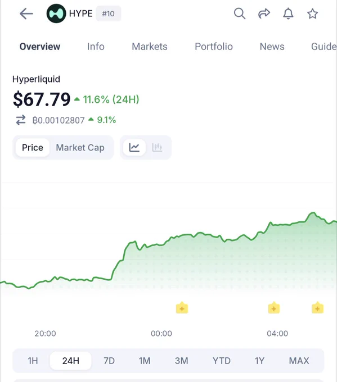This screenshot has width=337, height=382.
Task: Go back using the left arrow icon
Action: click(26, 13)
